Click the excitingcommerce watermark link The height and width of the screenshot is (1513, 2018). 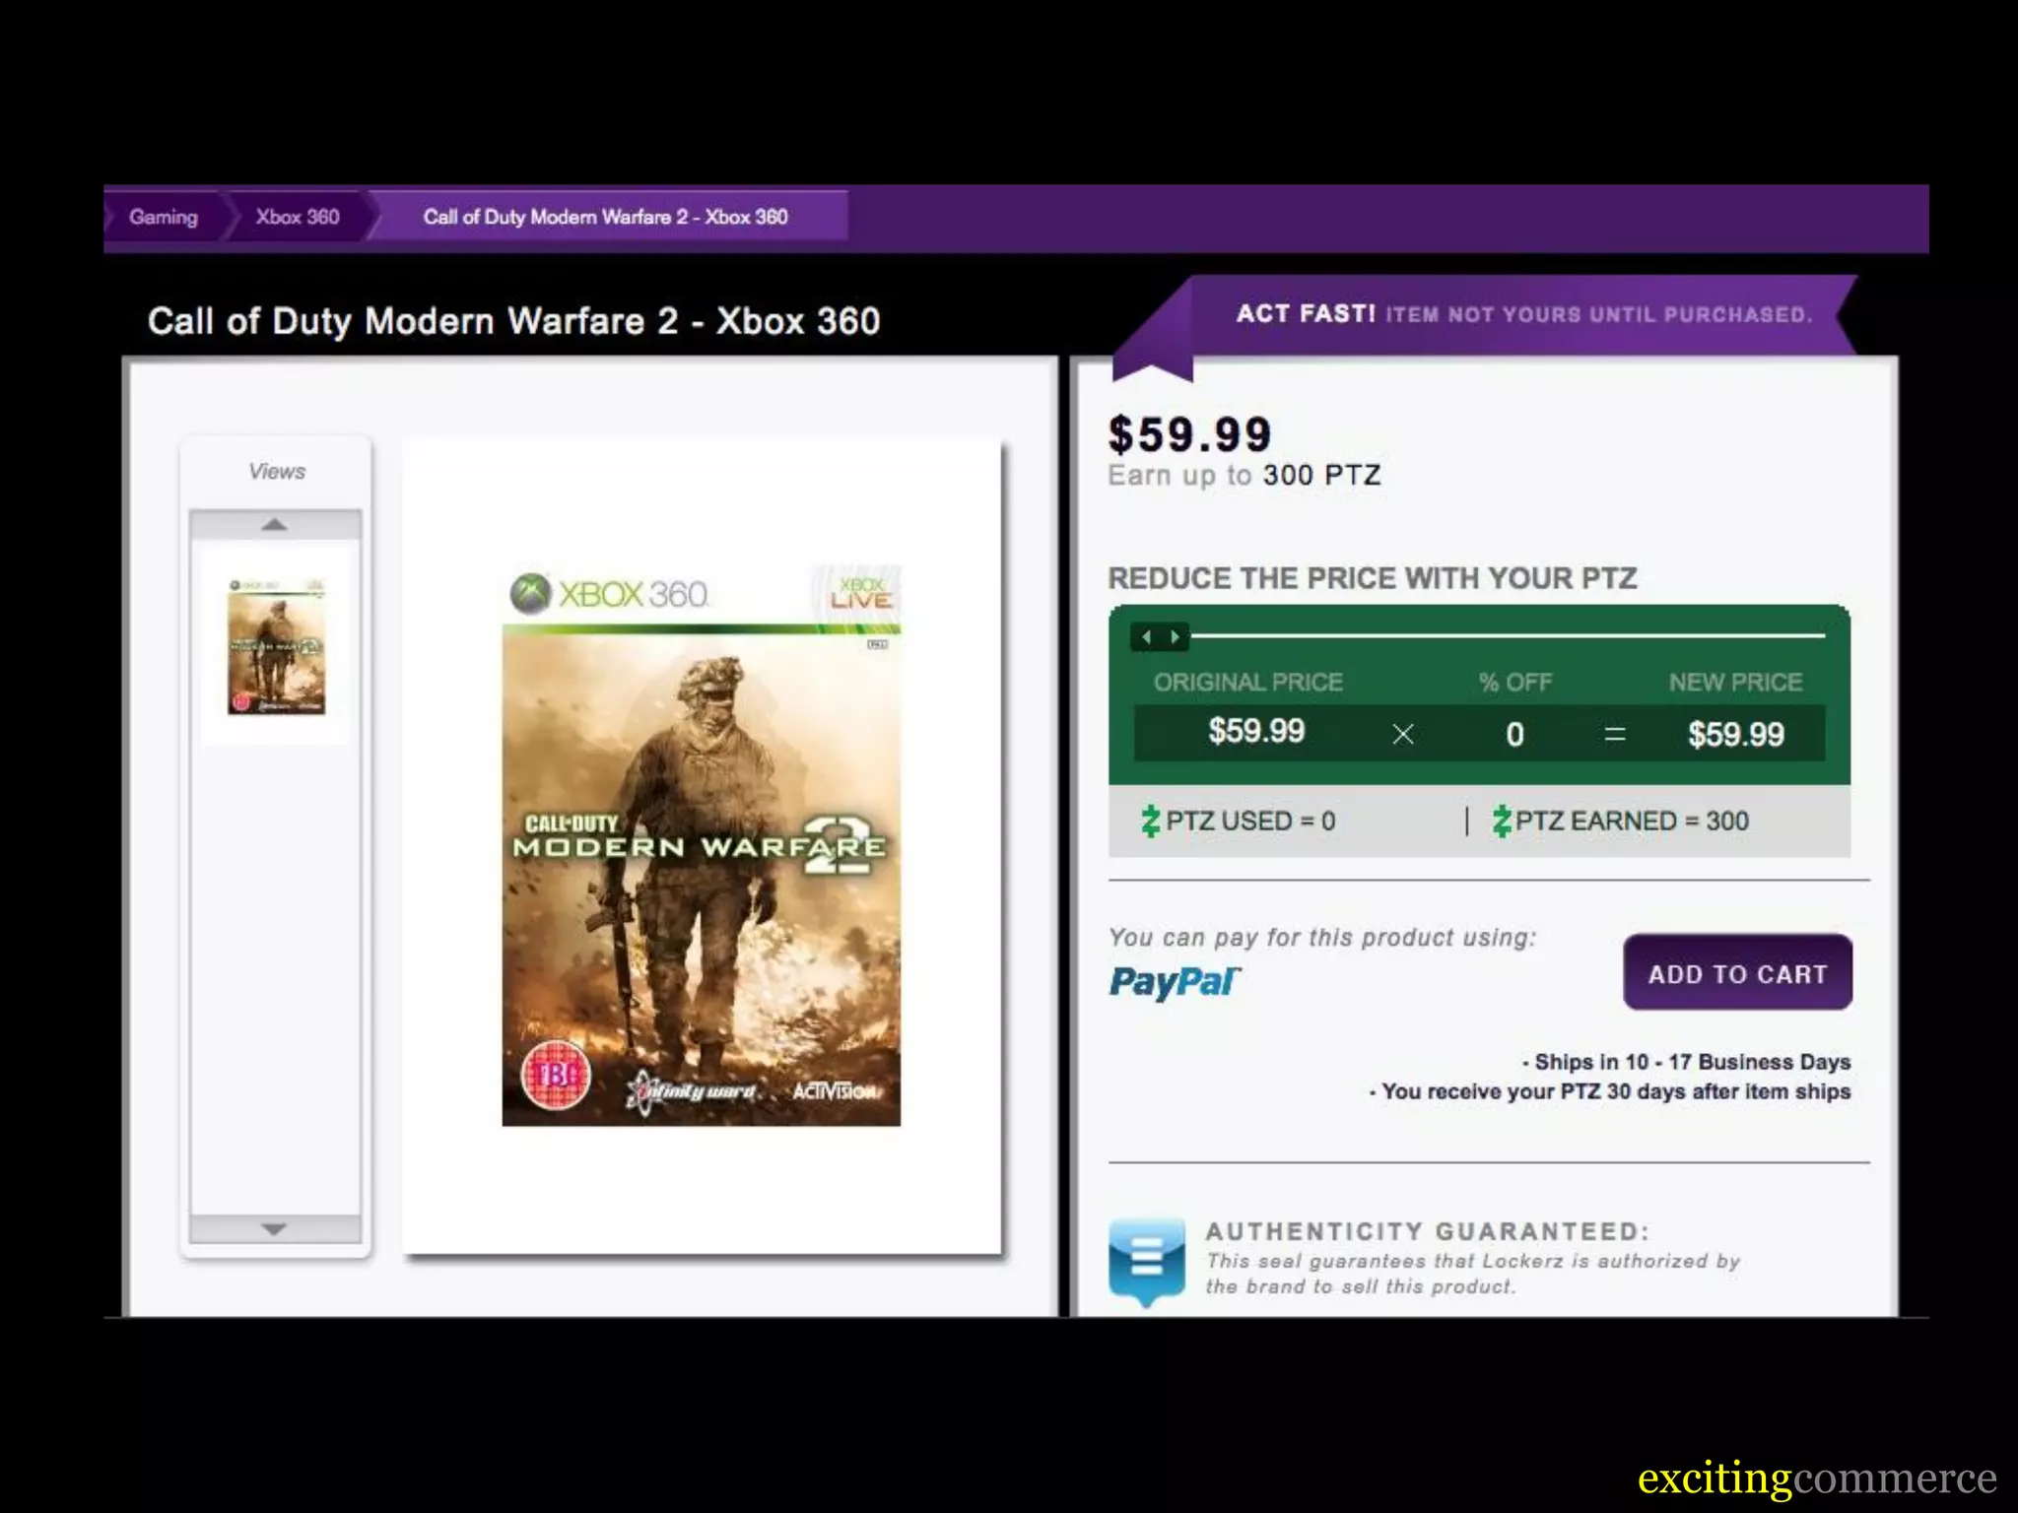(1816, 1478)
